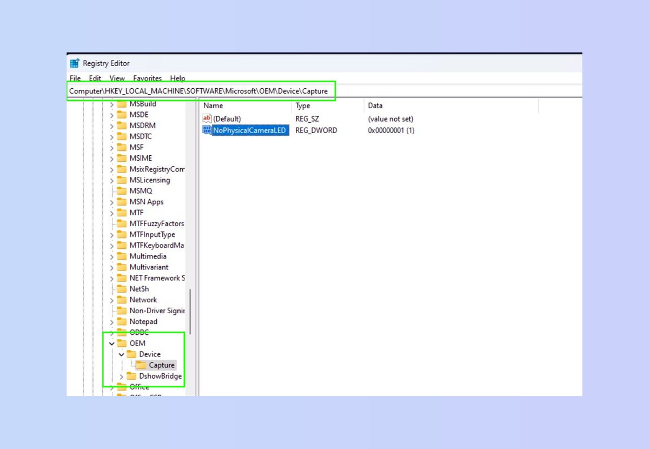Viewport: 649px width, 449px height.
Task: Collapse the OEM registry key
Action: (111, 343)
